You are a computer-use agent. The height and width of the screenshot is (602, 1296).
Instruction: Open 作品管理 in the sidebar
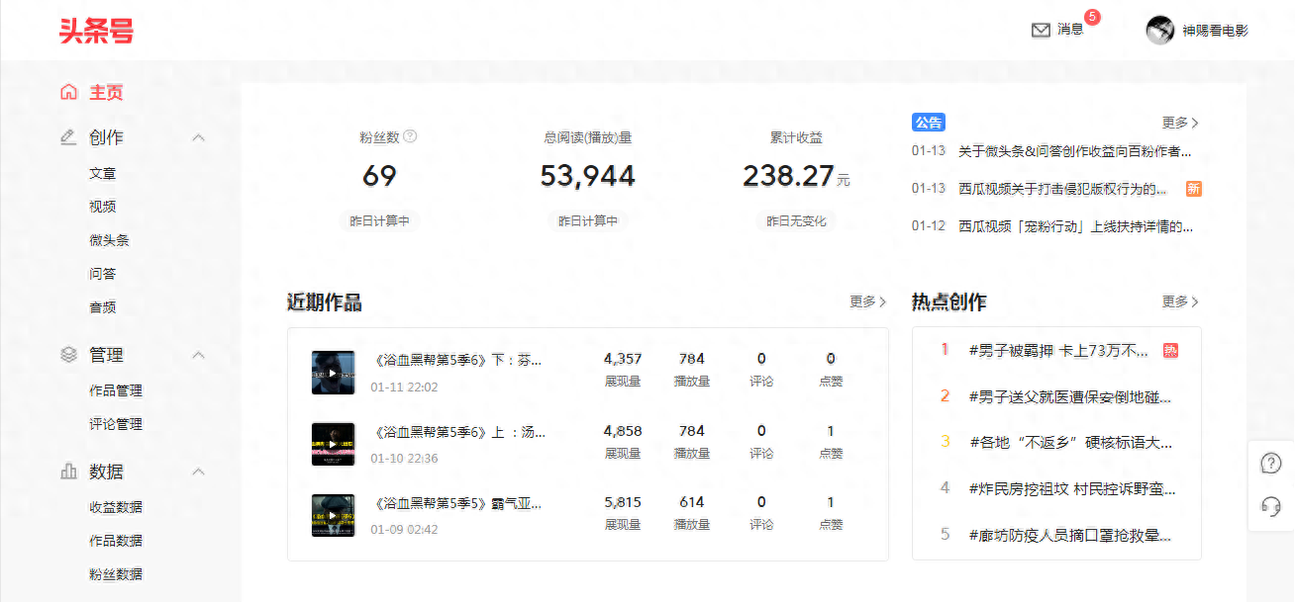click(116, 390)
